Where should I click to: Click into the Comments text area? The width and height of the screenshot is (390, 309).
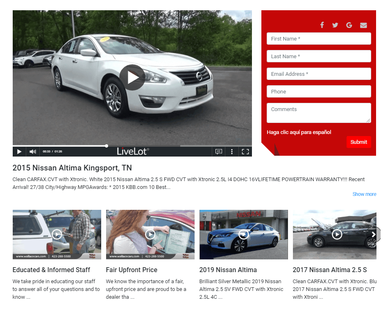click(x=319, y=113)
